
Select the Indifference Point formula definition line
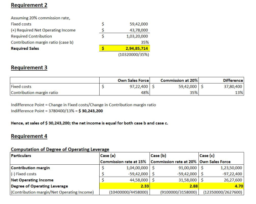(83, 105)
